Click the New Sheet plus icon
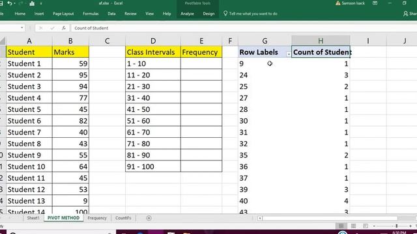 click(x=149, y=218)
